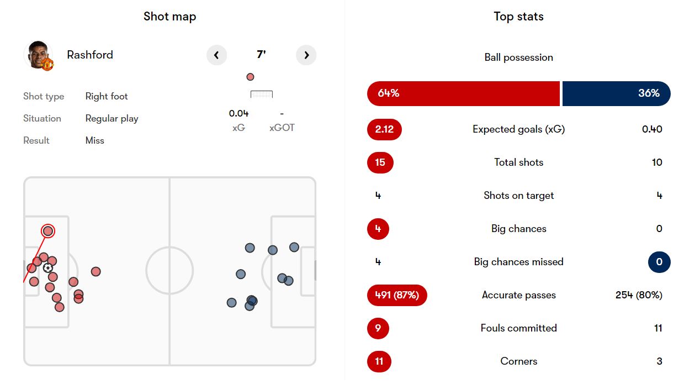Select the highlighted red-ringed shot marker
Image resolution: width=684 pixels, height=389 pixels.
point(48,231)
